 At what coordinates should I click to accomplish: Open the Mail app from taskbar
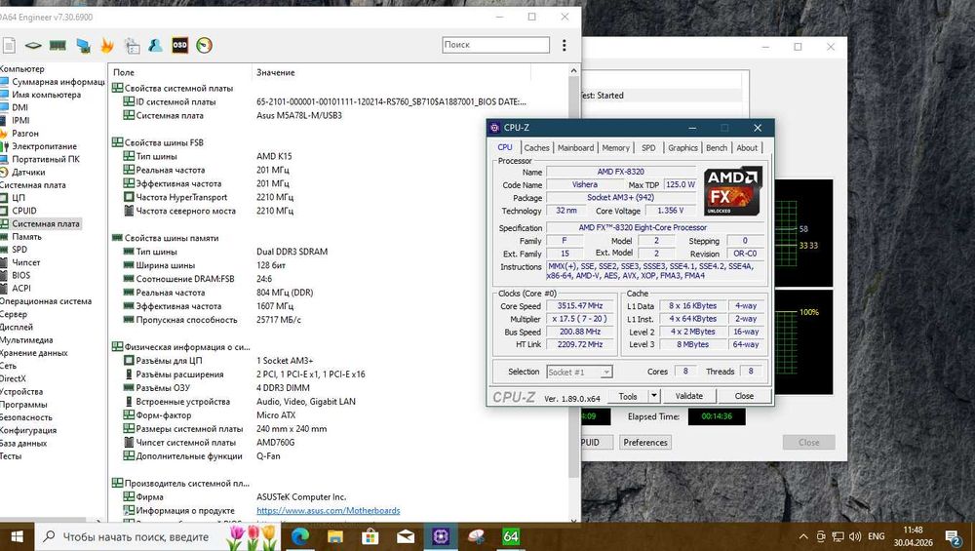406,536
